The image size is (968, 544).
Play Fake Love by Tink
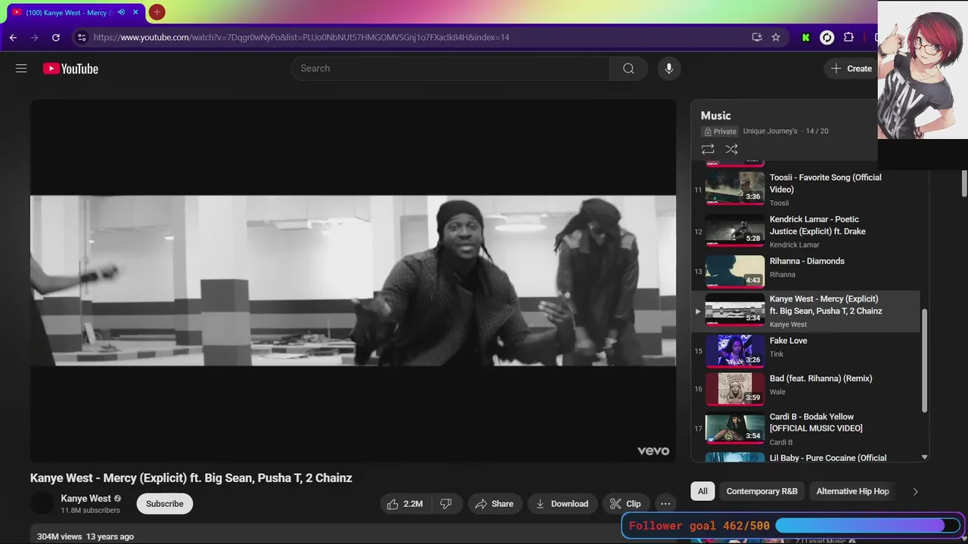(x=805, y=350)
